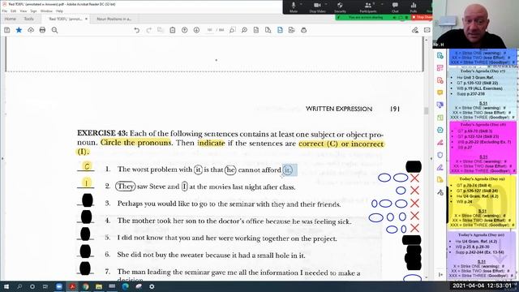
Task: Click the email envelope icon in toolbar
Action: click(427, 30)
